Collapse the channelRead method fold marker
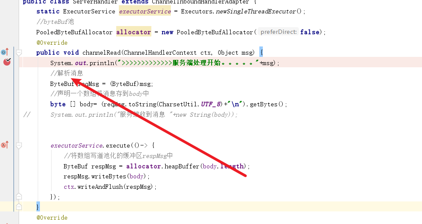Image resolution: width=422 pixels, height=224 pixels. coord(19,53)
